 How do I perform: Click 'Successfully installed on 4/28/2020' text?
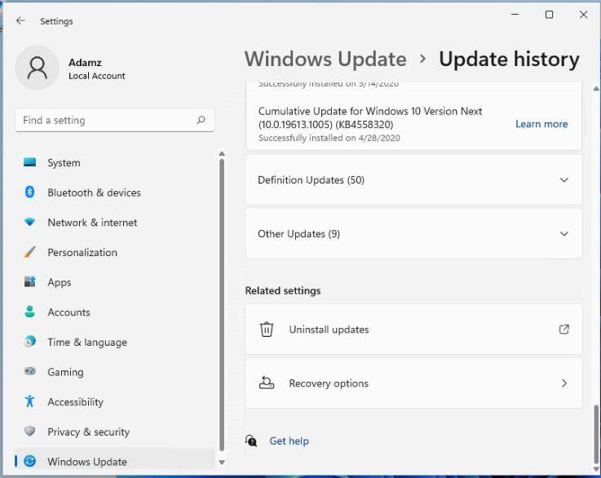coord(329,138)
